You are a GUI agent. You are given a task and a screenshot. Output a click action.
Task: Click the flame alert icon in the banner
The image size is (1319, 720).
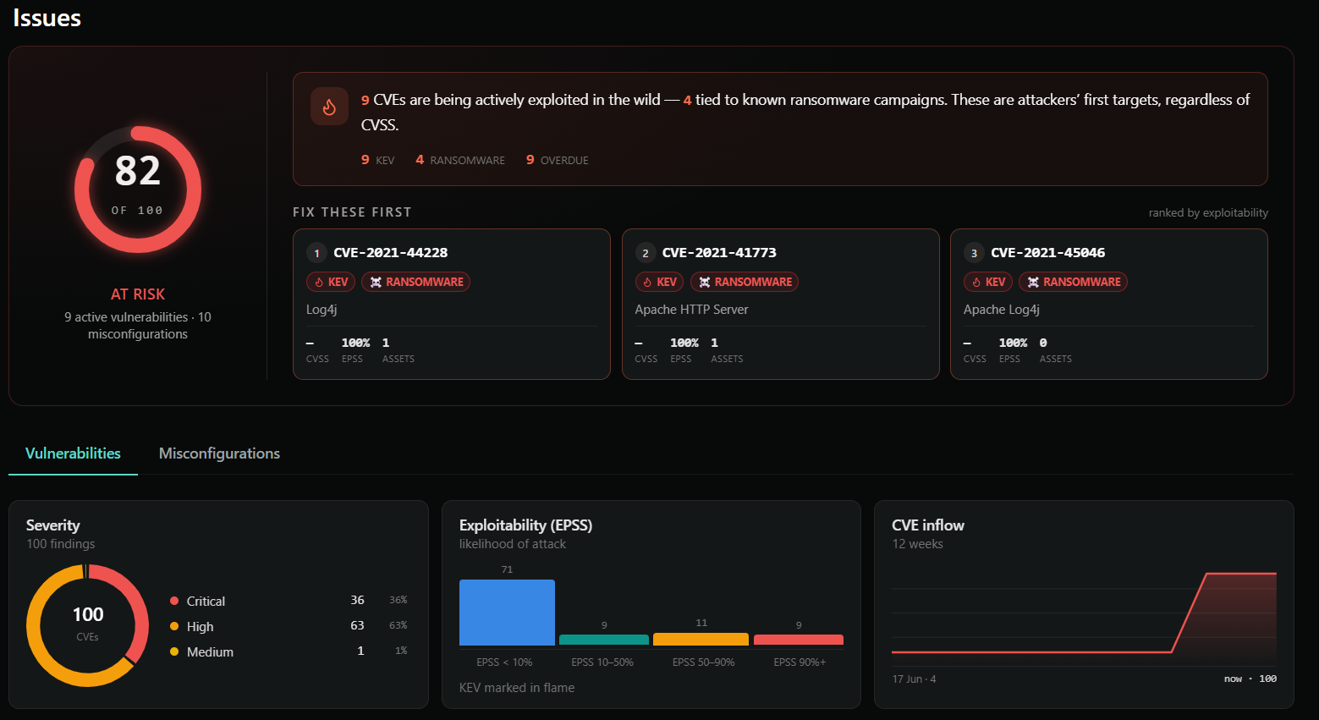[329, 107]
